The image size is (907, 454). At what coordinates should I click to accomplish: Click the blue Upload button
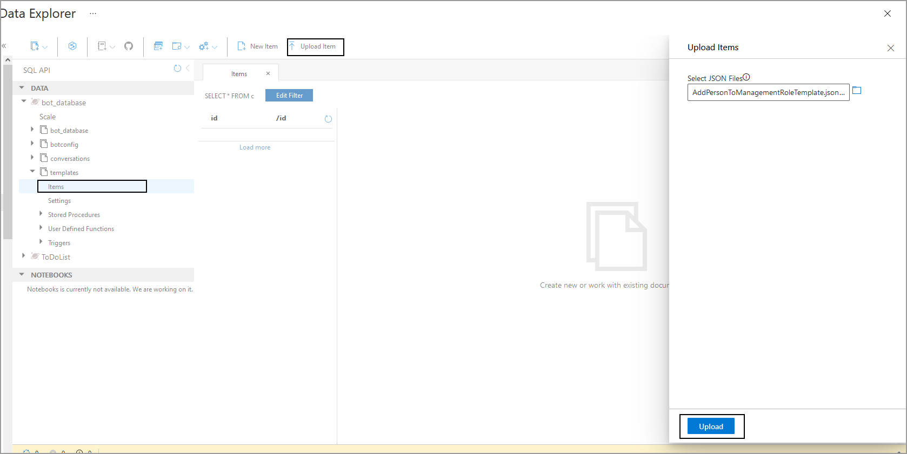pyautogui.click(x=711, y=426)
